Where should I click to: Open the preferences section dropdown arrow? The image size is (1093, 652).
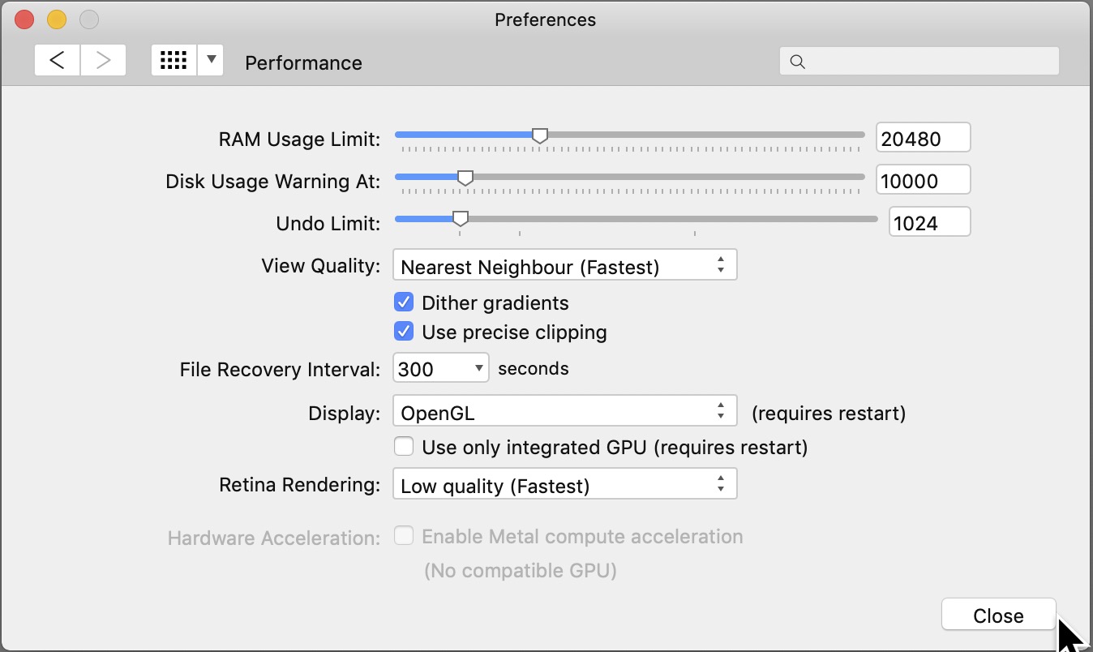211,61
